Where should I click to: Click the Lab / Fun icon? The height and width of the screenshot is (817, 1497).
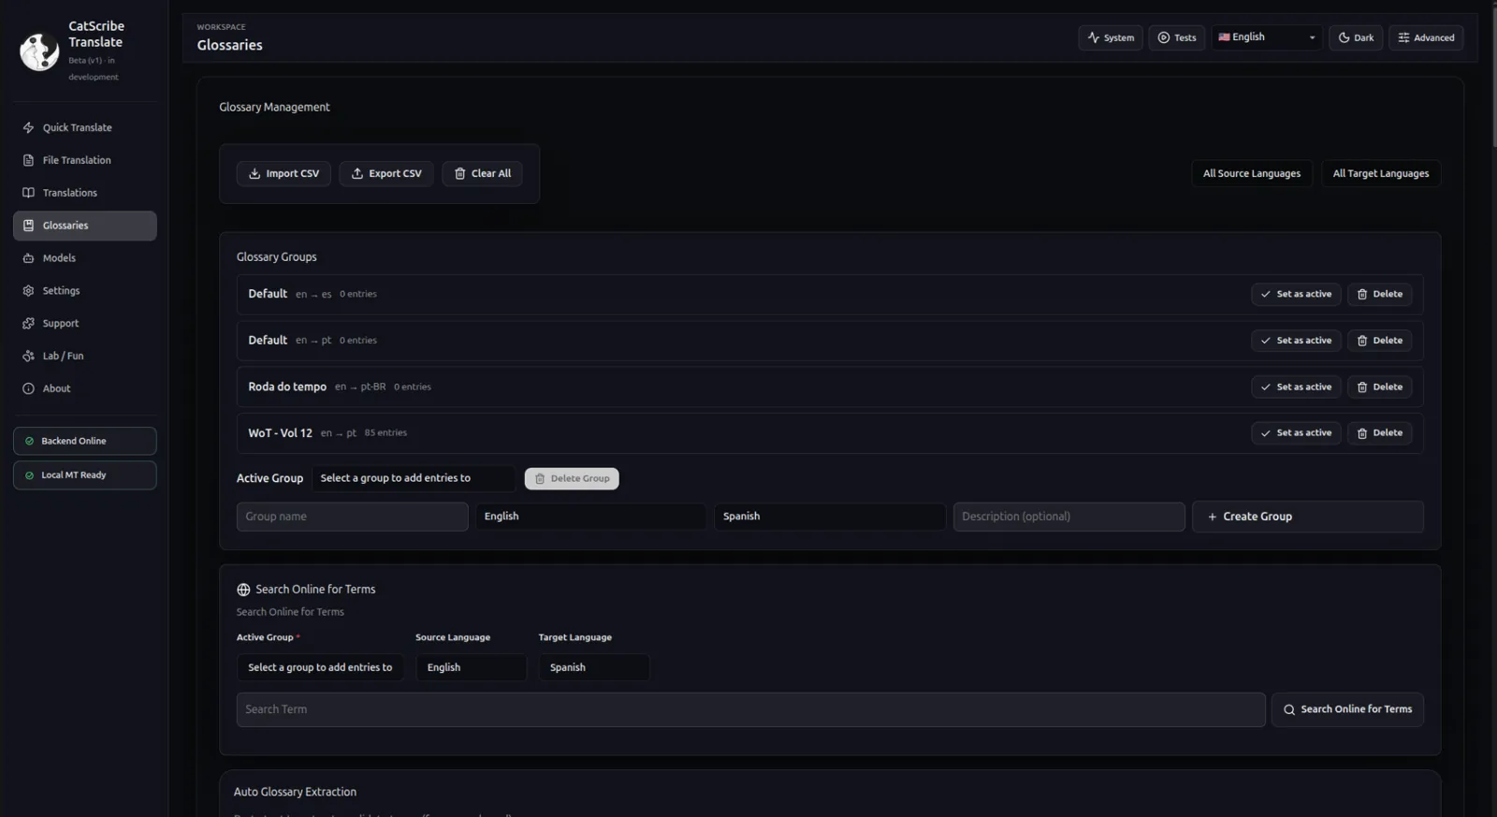(28, 357)
